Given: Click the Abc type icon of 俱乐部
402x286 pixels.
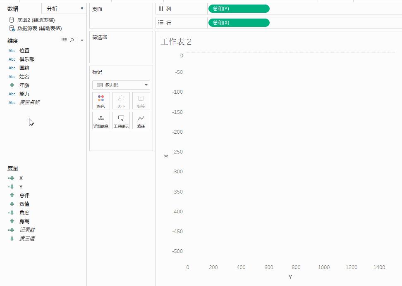Looking at the screenshot, I should 12,59.
